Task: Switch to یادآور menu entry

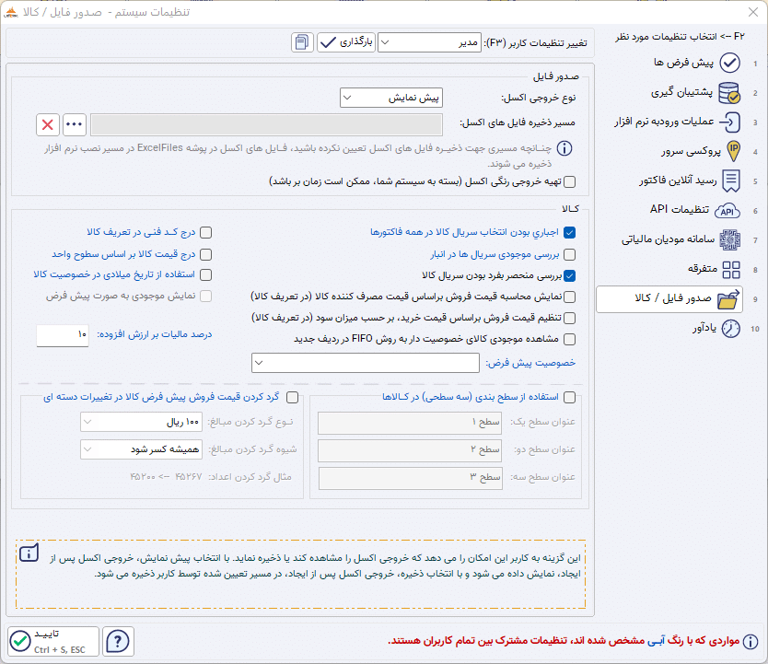Action: tap(704, 328)
